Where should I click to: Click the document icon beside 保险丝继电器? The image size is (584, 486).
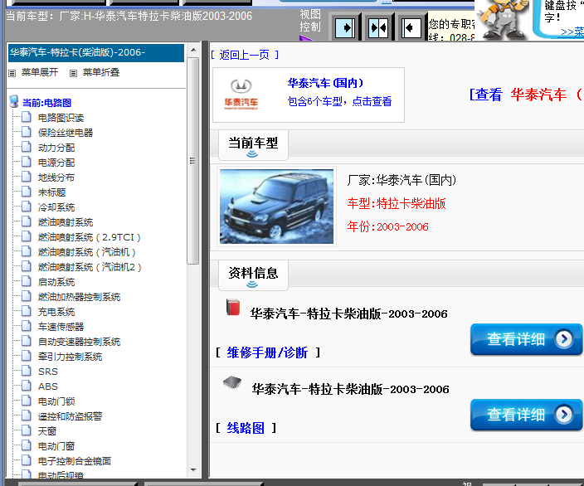click(x=26, y=132)
